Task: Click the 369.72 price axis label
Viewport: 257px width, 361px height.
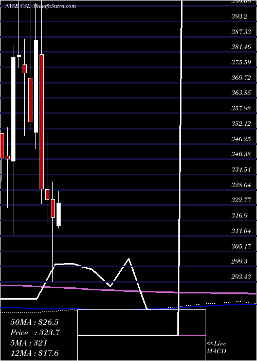Action: tap(241, 77)
